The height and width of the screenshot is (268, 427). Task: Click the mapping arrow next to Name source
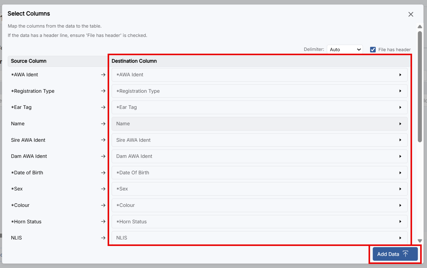click(103, 124)
